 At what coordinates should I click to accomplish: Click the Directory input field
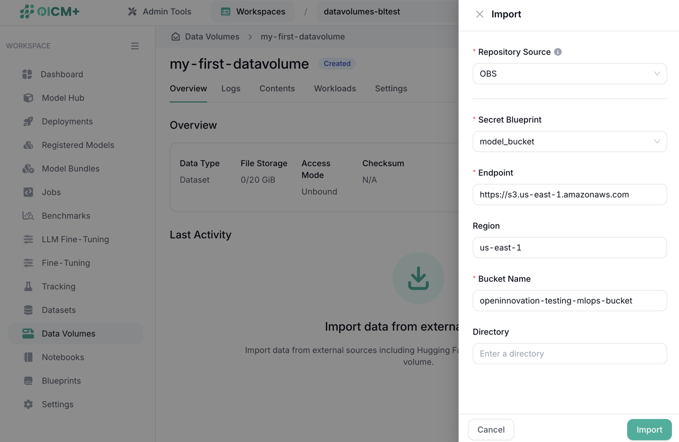(569, 354)
